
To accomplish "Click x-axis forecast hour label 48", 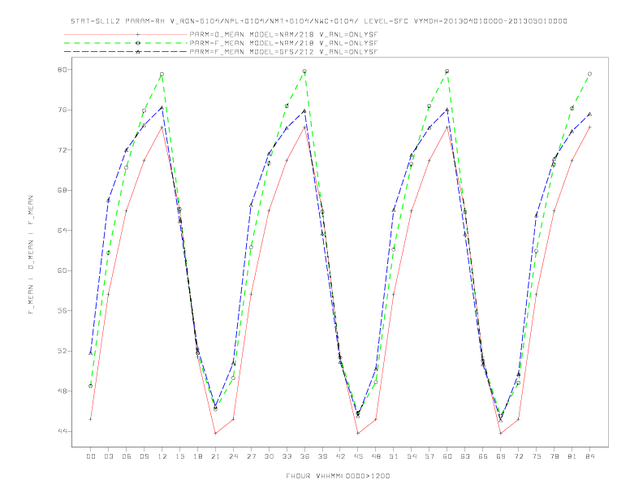I will click(x=376, y=456).
